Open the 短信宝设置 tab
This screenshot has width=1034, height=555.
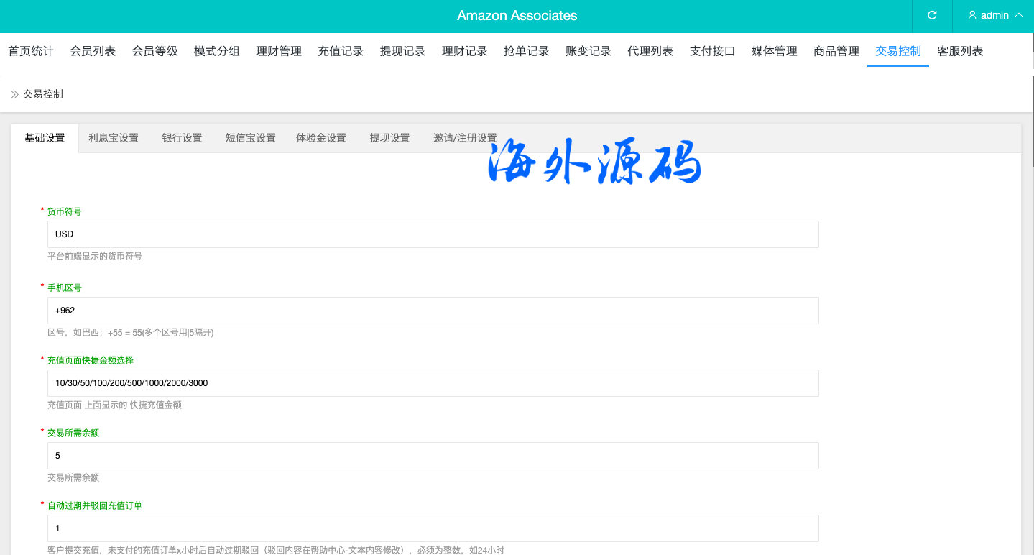250,138
